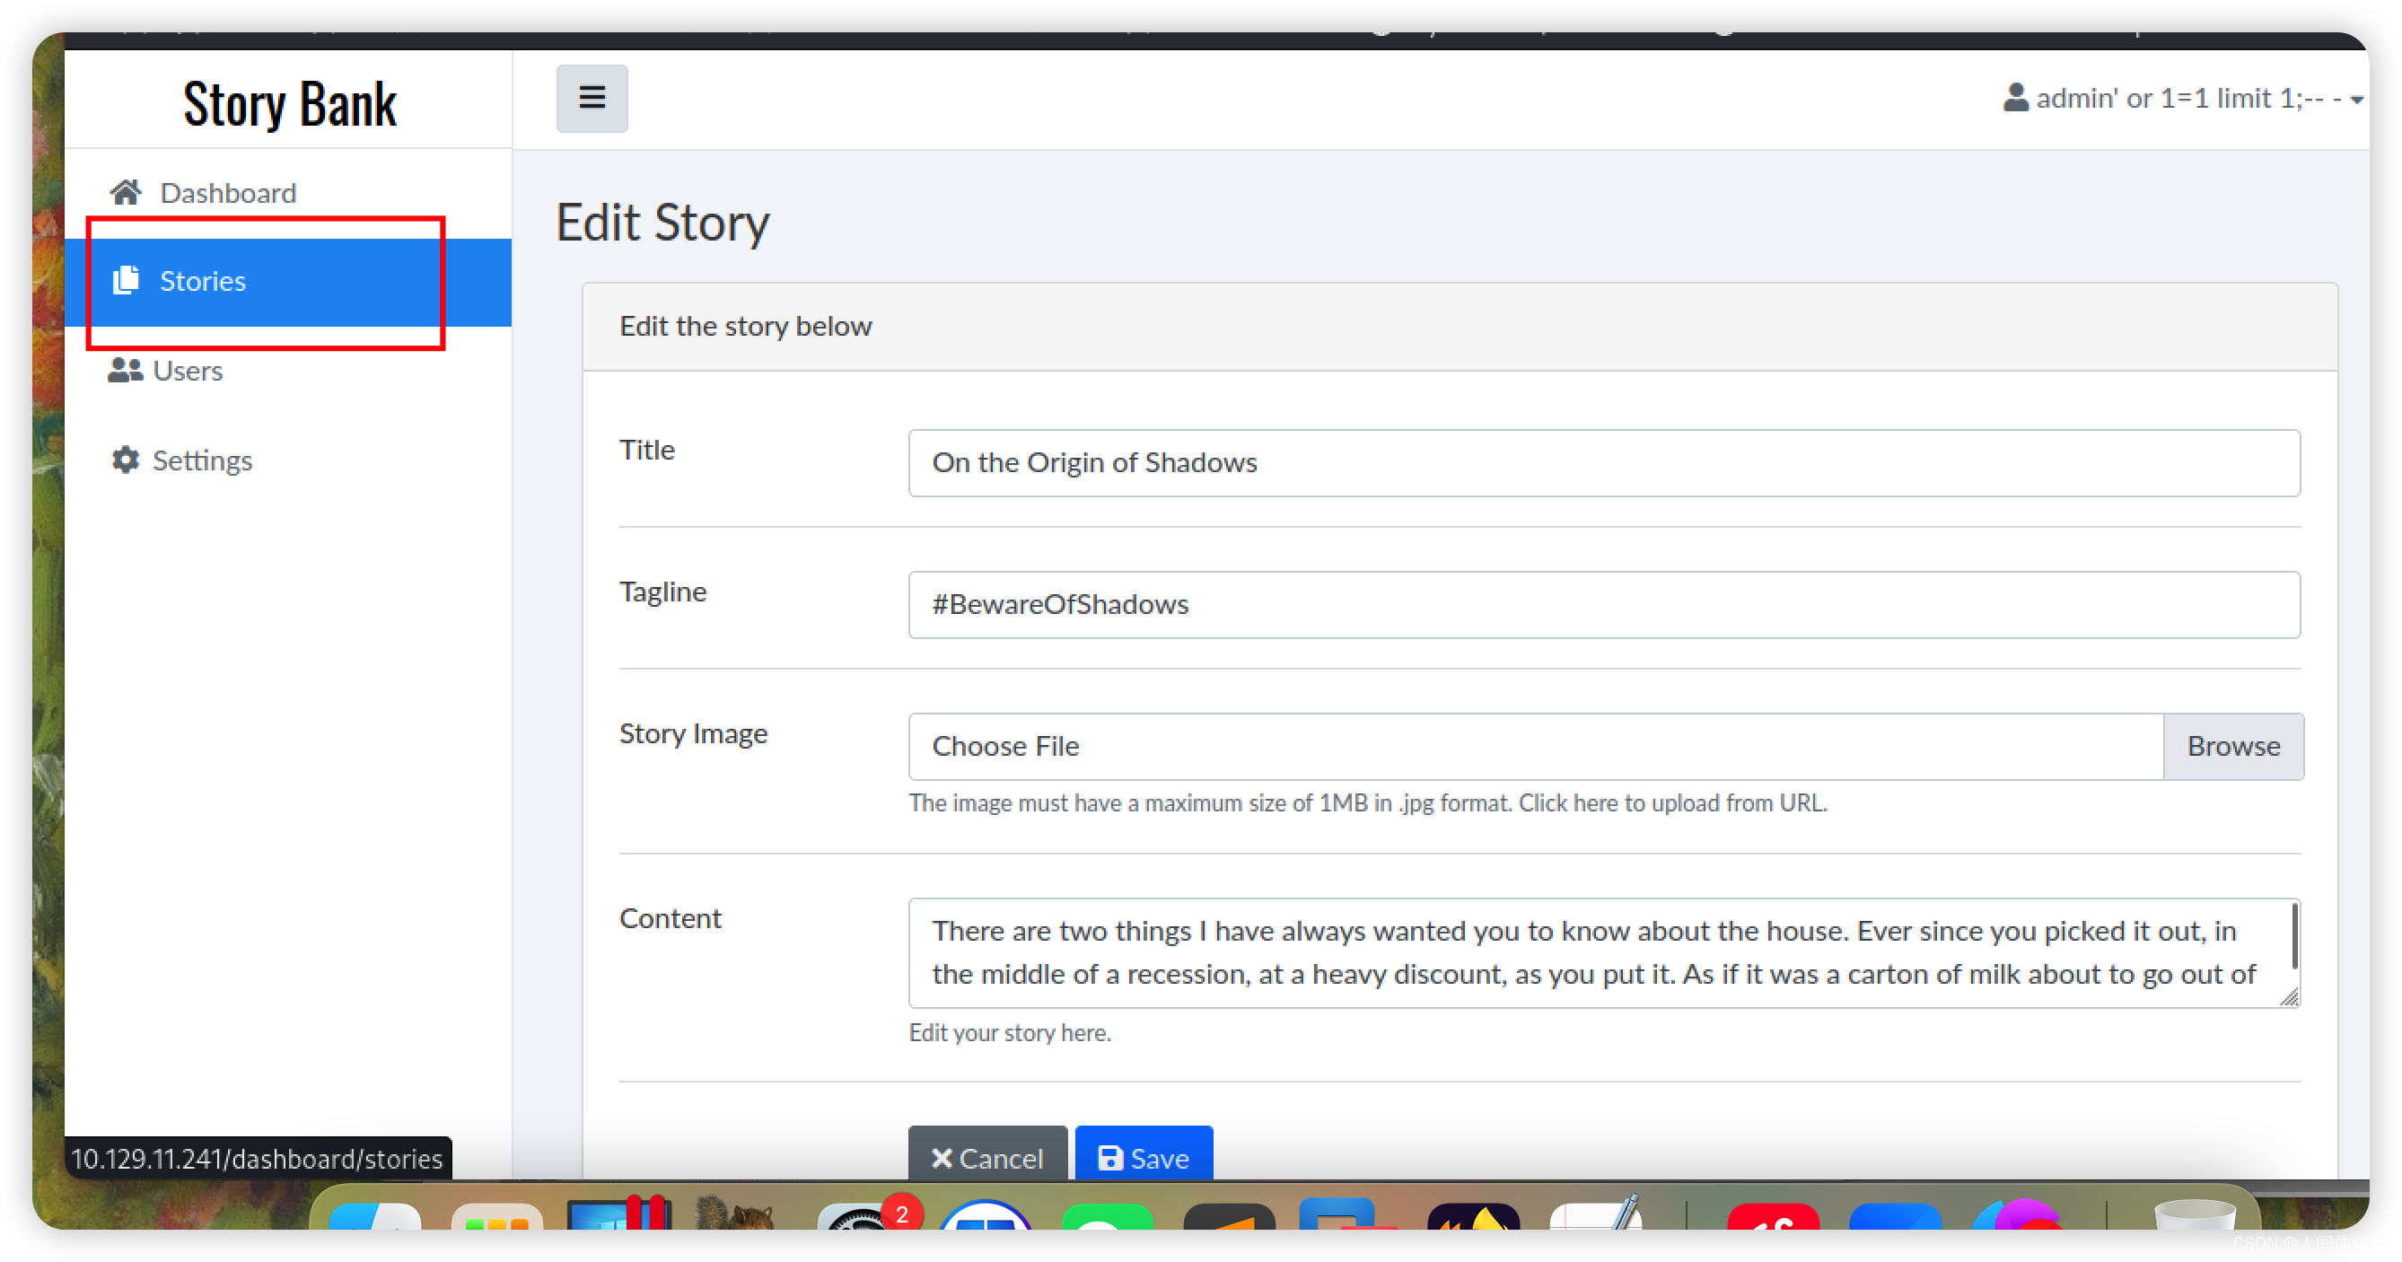Click the Cancel story edit button
This screenshot has width=2402, height=1262.
coord(988,1155)
